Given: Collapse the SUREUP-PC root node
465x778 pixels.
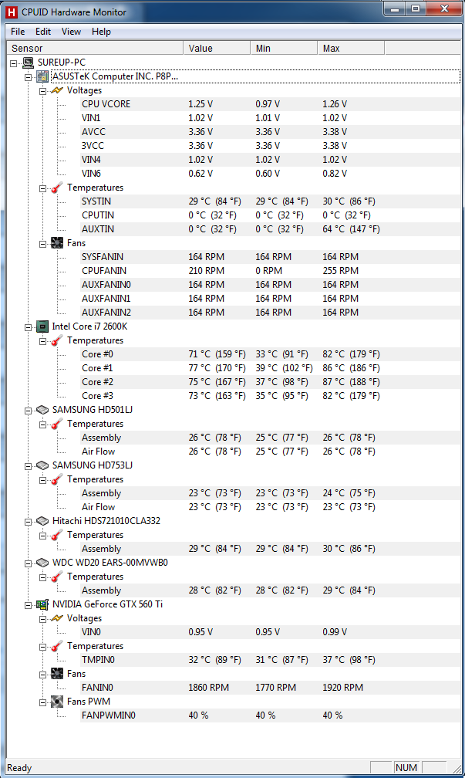Looking at the screenshot, I should tap(14, 63).
